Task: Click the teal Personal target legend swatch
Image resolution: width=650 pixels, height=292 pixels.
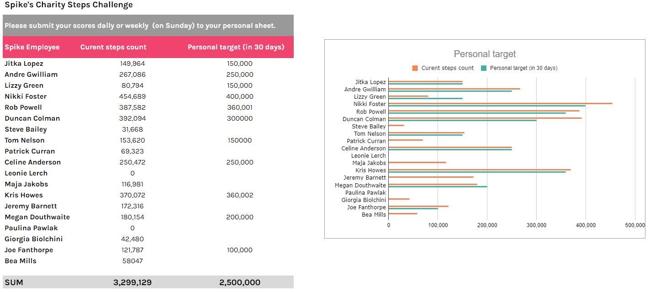Action: [483, 68]
